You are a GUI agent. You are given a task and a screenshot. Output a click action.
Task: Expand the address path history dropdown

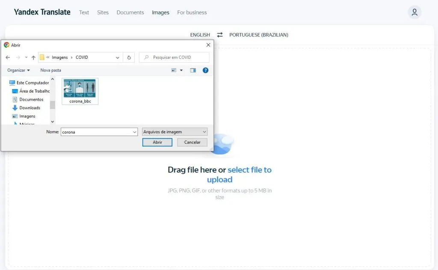pyautogui.click(x=118, y=58)
